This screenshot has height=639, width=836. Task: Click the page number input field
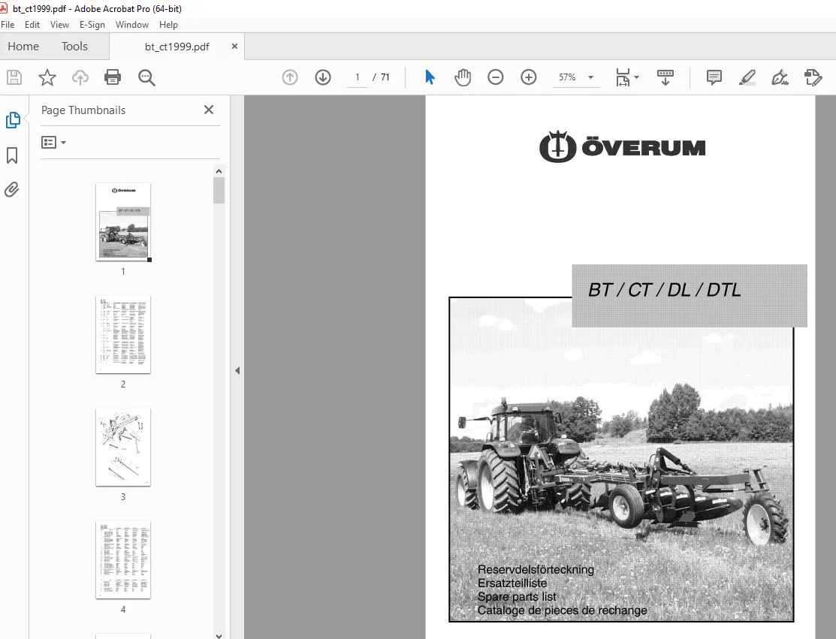pos(358,77)
